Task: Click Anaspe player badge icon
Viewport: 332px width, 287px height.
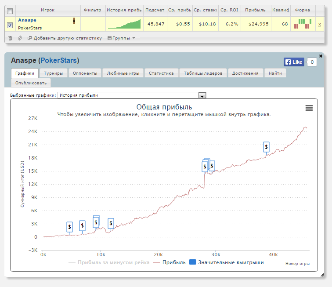Action: click(x=74, y=21)
